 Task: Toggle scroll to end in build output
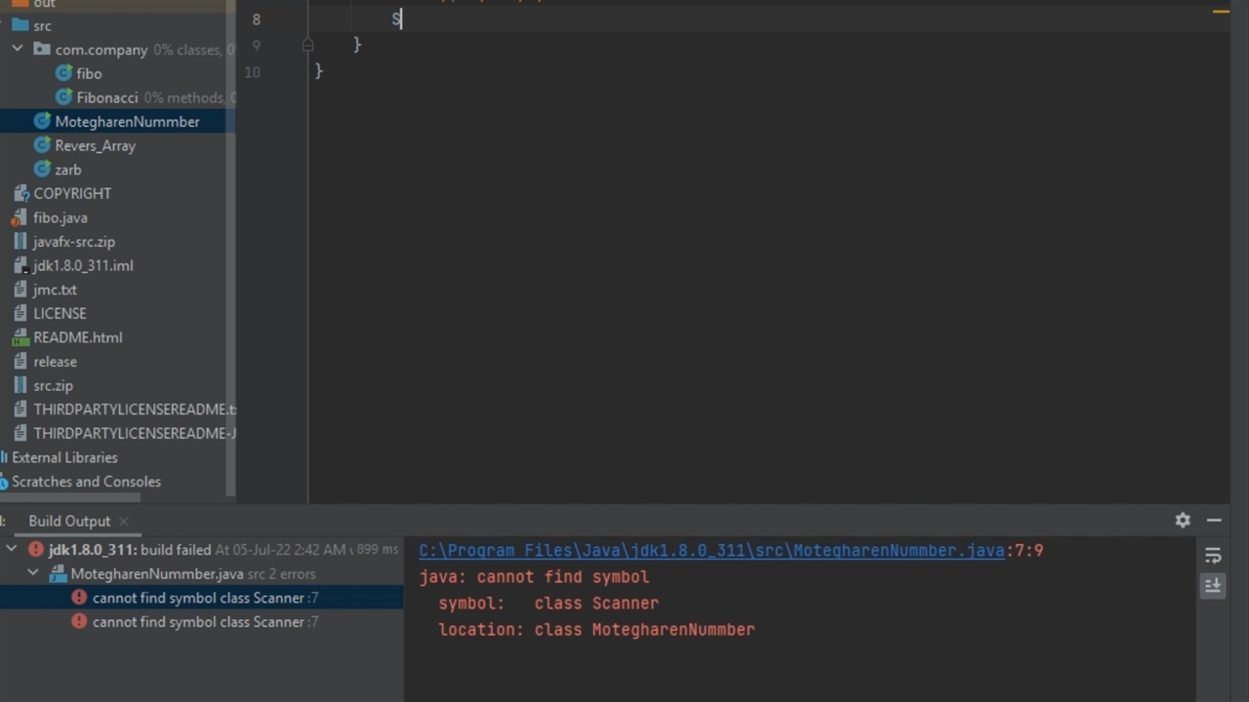(x=1213, y=585)
